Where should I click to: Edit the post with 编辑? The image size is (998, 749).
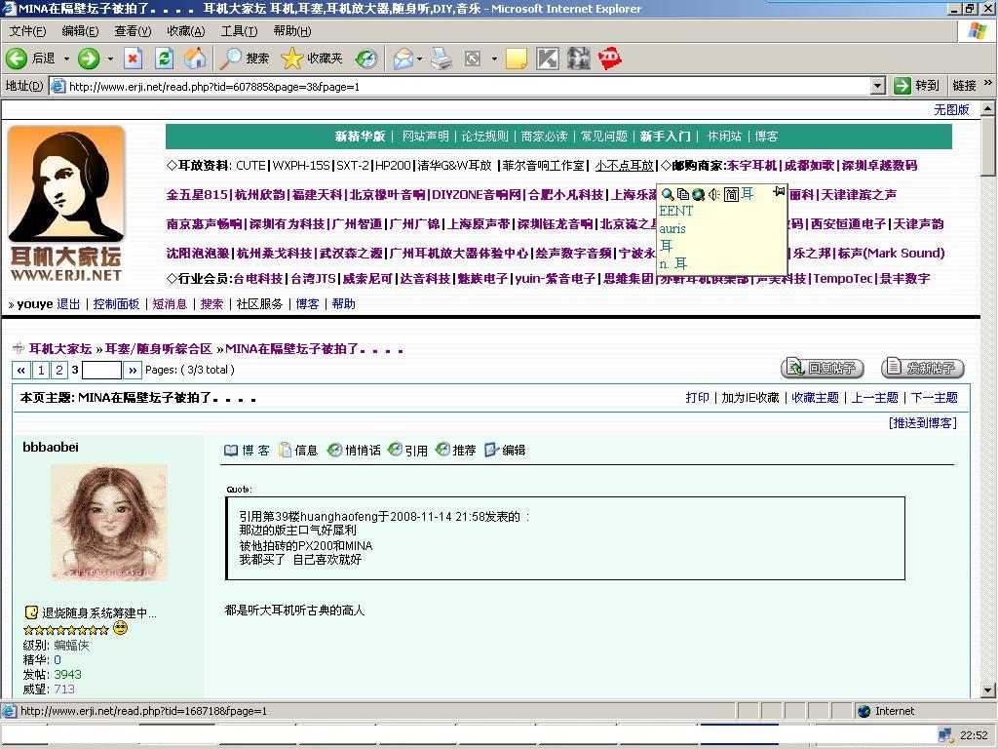coord(506,451)
